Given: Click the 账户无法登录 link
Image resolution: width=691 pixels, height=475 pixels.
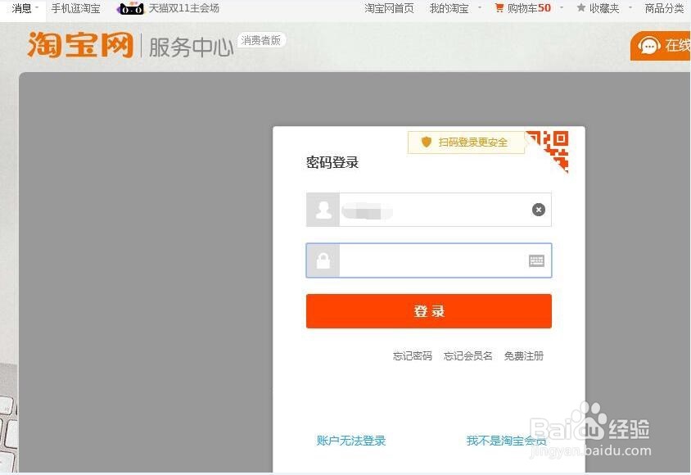Looking at the screenshot, I should point(351,440).
